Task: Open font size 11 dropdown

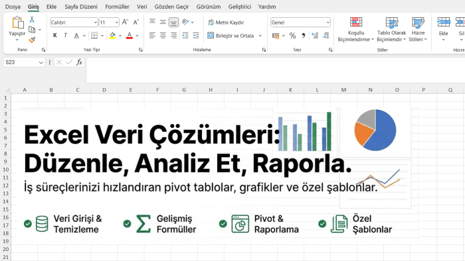Action: click(116, 23)
